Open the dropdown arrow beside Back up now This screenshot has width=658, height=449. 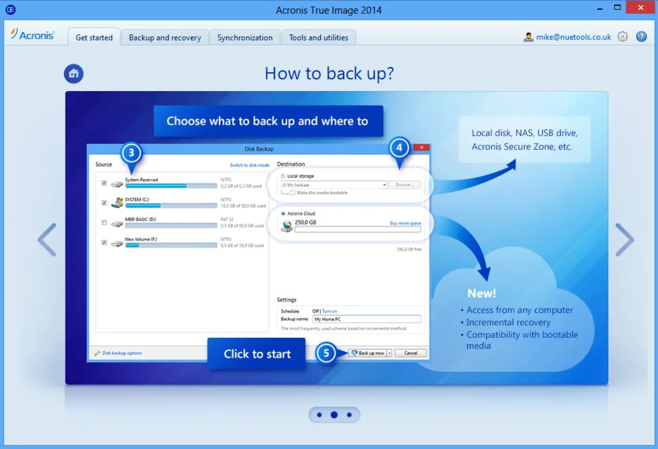point(389,353)
